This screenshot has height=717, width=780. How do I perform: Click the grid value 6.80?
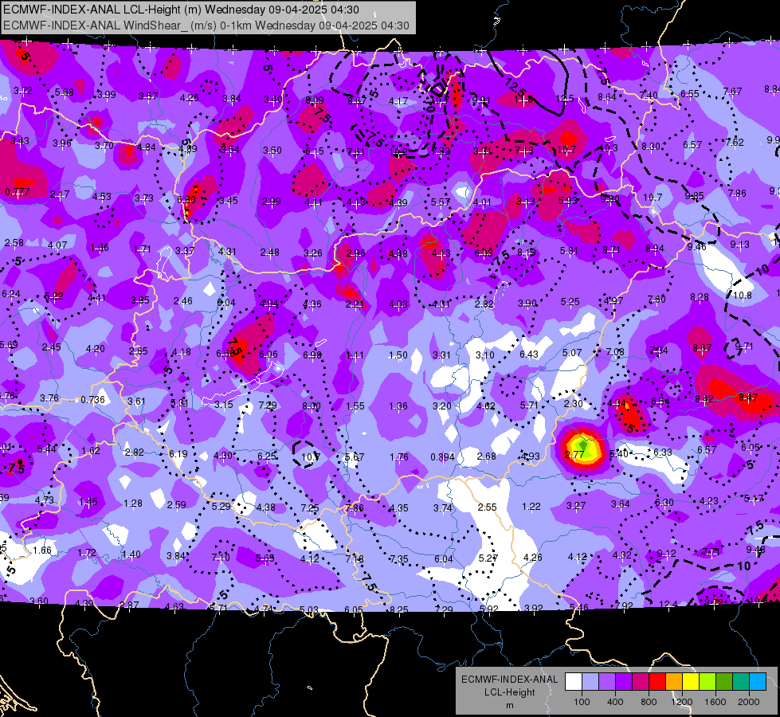click(x=186, y=199)
